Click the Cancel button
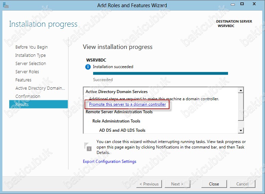This screenshot has width=265, height=194. (x=242, y=184)
